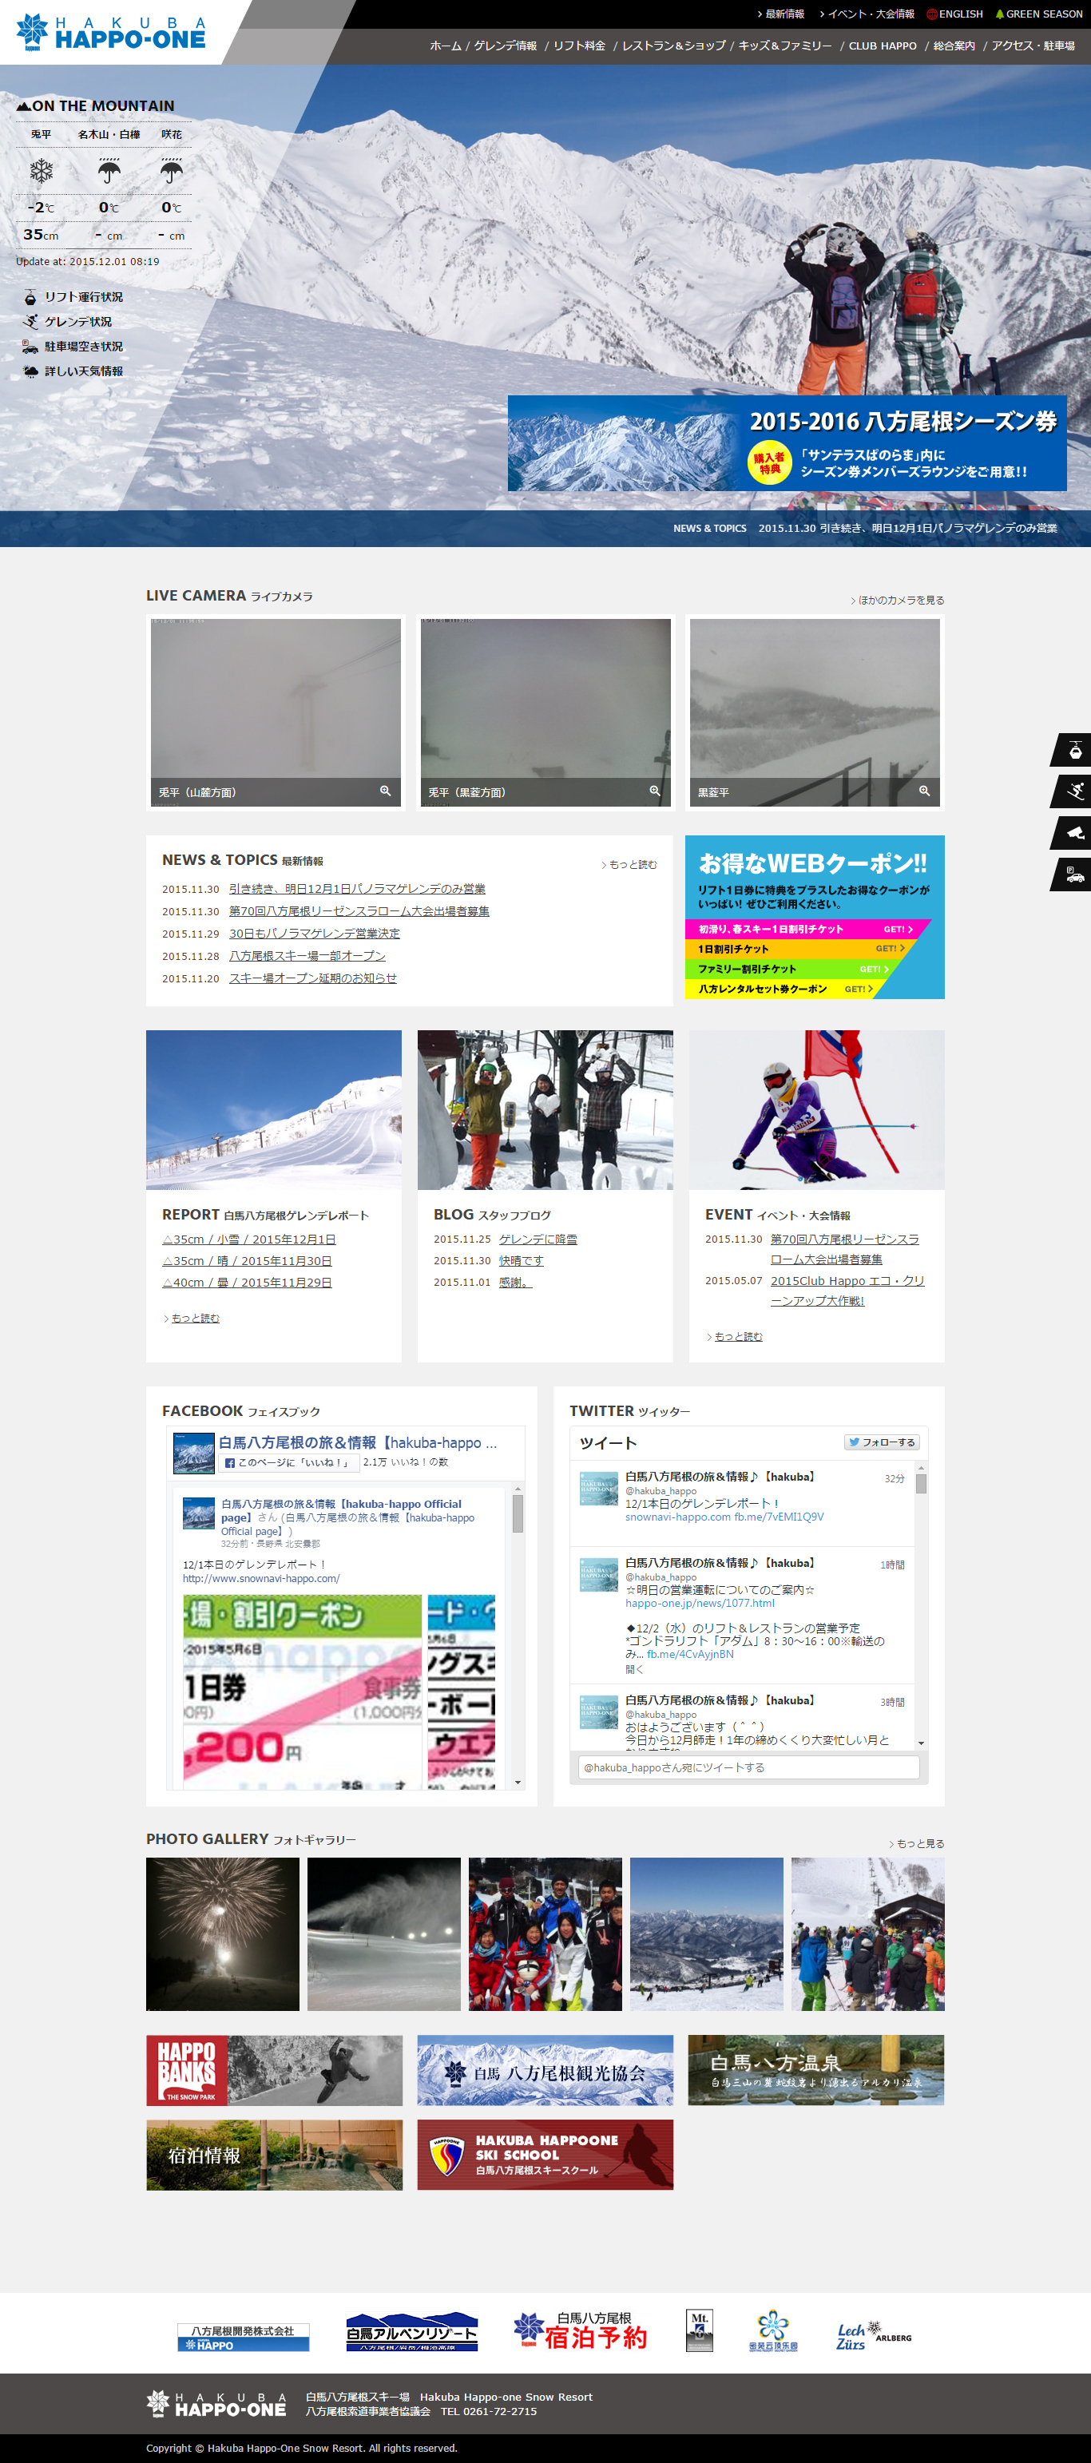Open fireworks photo in gallery
Viewport: 1091px width, 2463px height.
click(223, 1934)
